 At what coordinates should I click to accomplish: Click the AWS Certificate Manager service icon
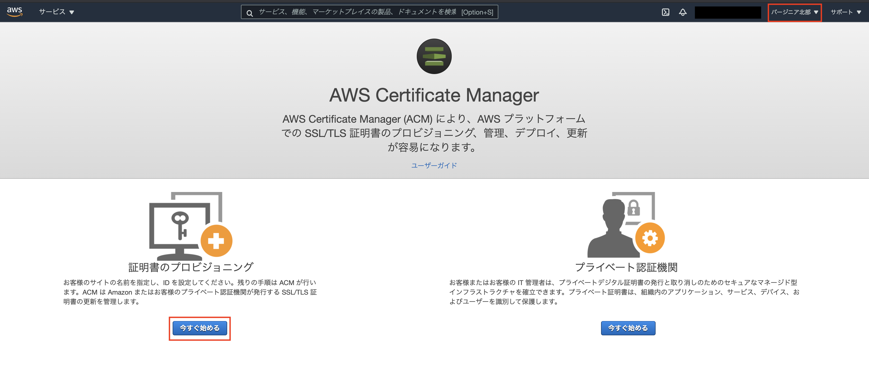434,56
